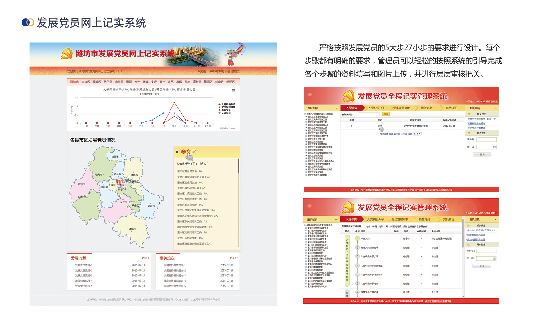Click keyboard icon in upper screenshot password field
Screen dimensions: 550x329
(494, 147)
